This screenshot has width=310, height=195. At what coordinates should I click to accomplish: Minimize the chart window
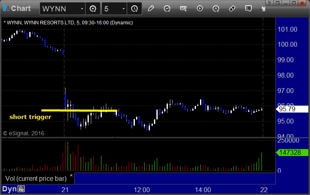[x=286, y=3]
